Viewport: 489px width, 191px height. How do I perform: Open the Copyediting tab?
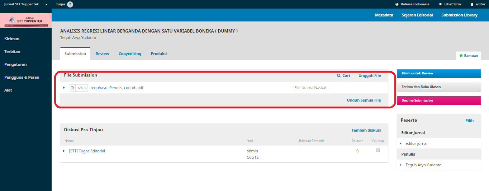130,54
